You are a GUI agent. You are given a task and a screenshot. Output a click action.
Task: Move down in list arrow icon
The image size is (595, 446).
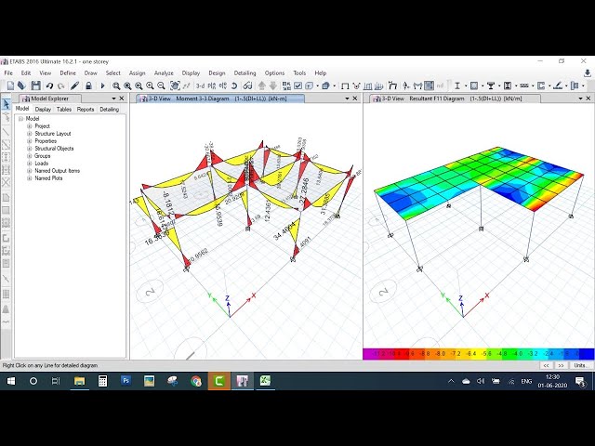pyautogui.click(x=272, y=86)
